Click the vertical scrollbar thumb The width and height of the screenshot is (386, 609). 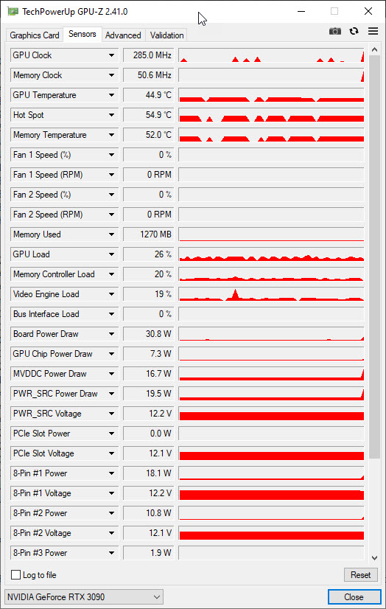374,257
